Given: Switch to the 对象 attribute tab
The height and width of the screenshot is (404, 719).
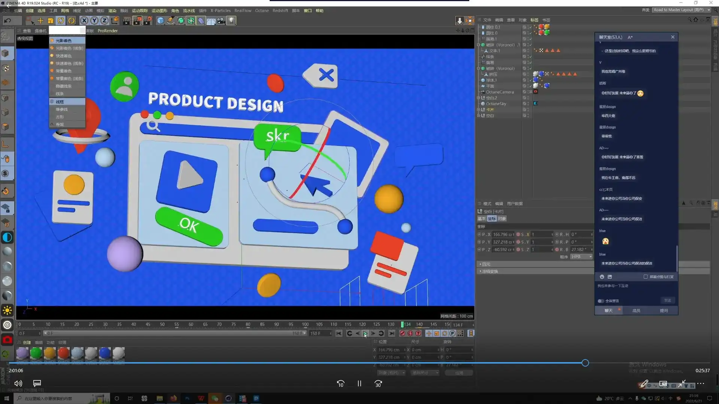Looking at the screenshot, I should click(502, 219).
